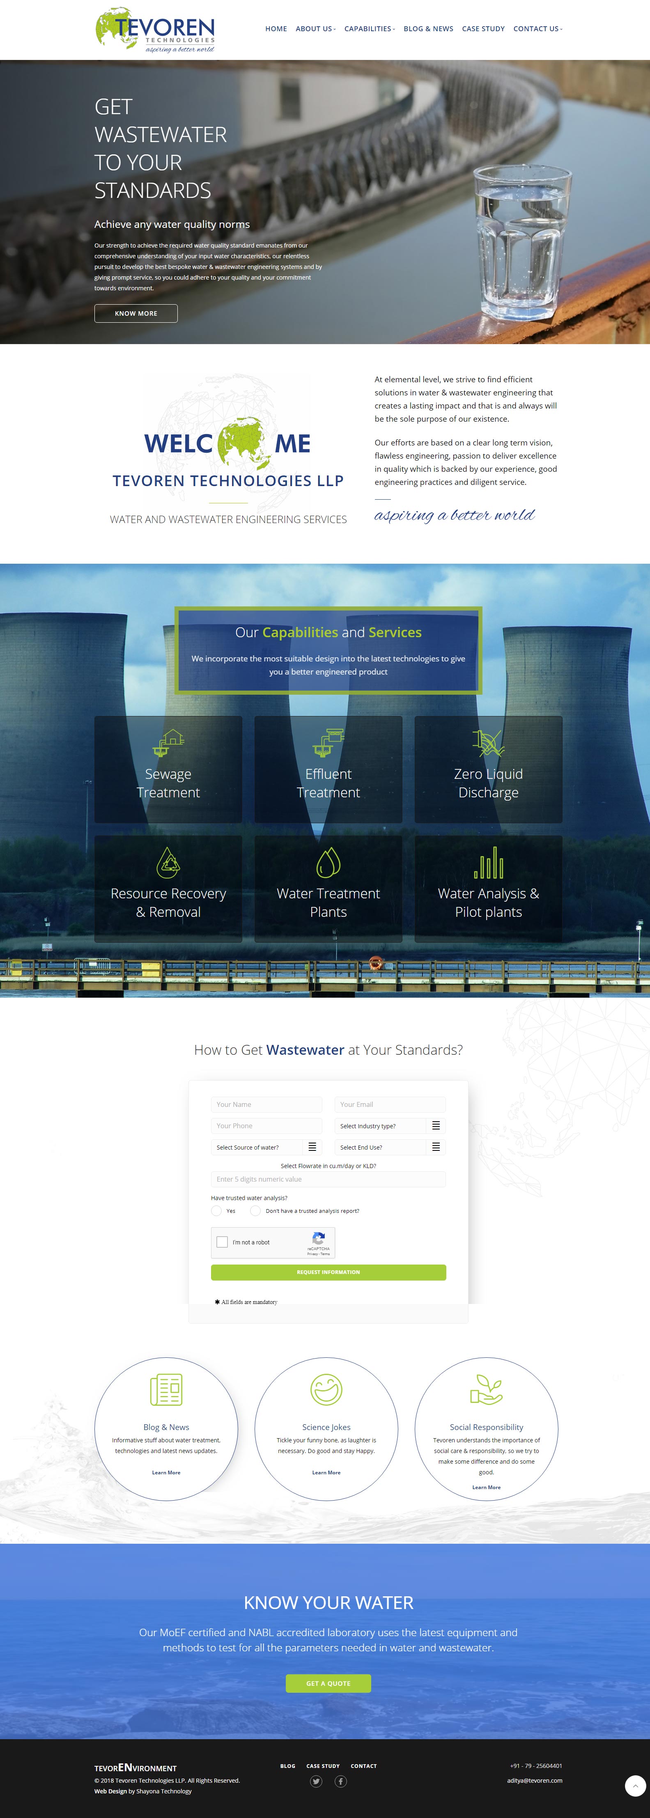
Task: Click the reCAPTCHA Privacy - Terms text
Action: coord(318,1253)
